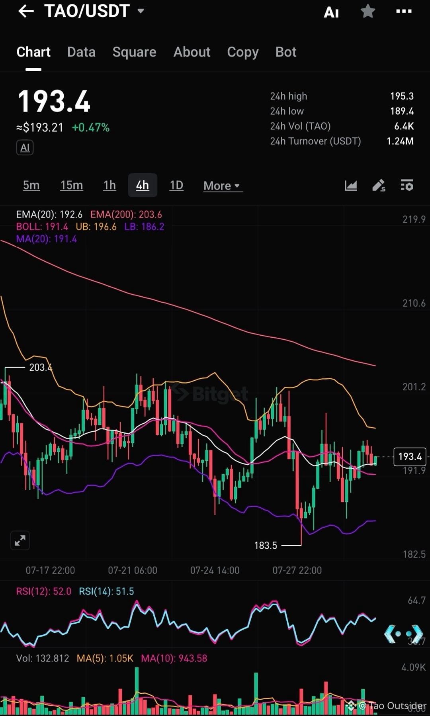Click the +0.47% change value

pyautogui.click(x=91, y=127)
